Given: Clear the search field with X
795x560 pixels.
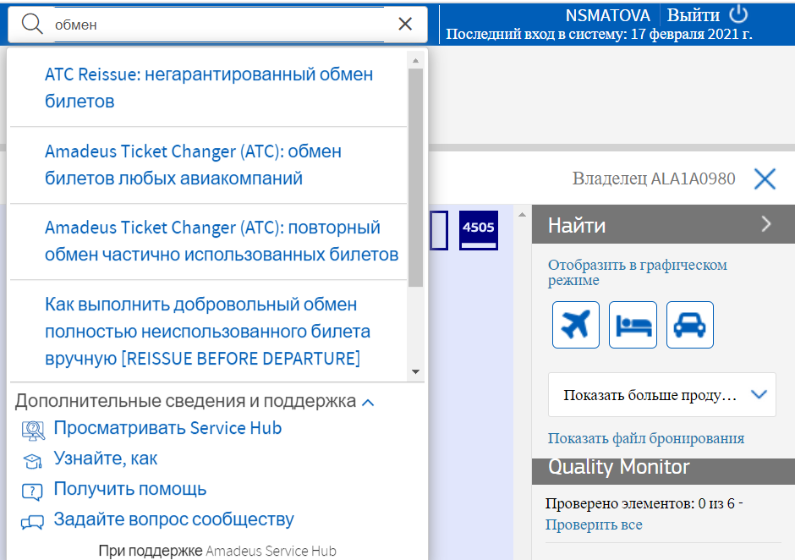Looking at the screenshot, I should 405,25.
